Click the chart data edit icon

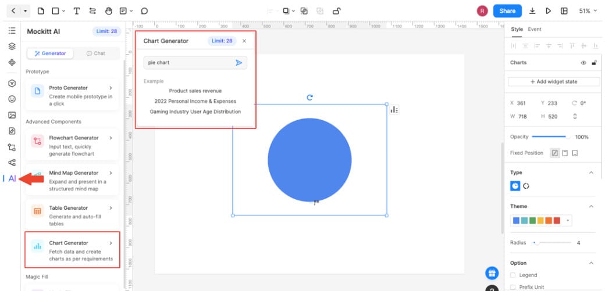pos(394,110)
